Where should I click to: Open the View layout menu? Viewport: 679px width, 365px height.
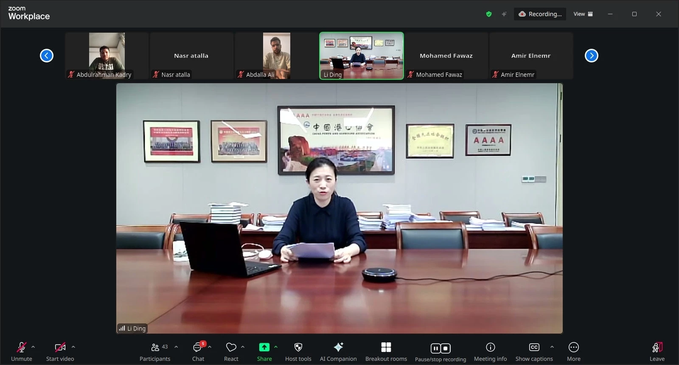click(x=583, y=14)
